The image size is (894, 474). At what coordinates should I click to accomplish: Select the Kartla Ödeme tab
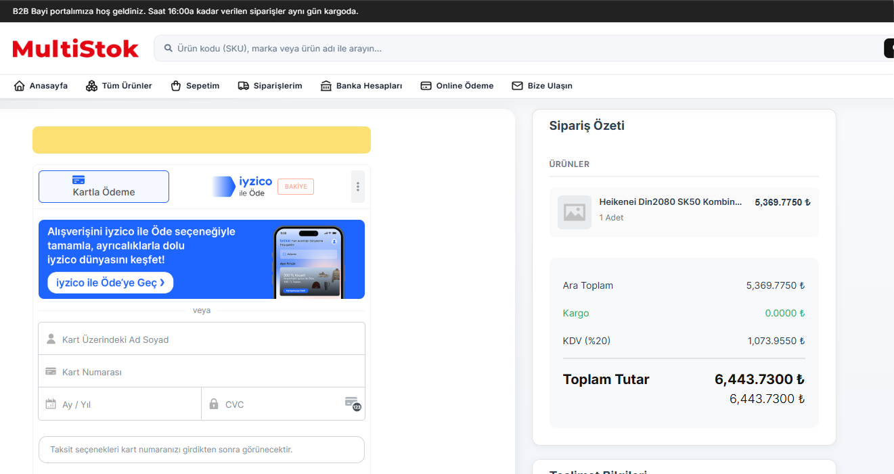(x=104, y=187)
